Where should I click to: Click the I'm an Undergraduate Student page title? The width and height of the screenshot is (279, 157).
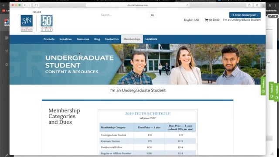pyautogui.click(x=138, y=90)
